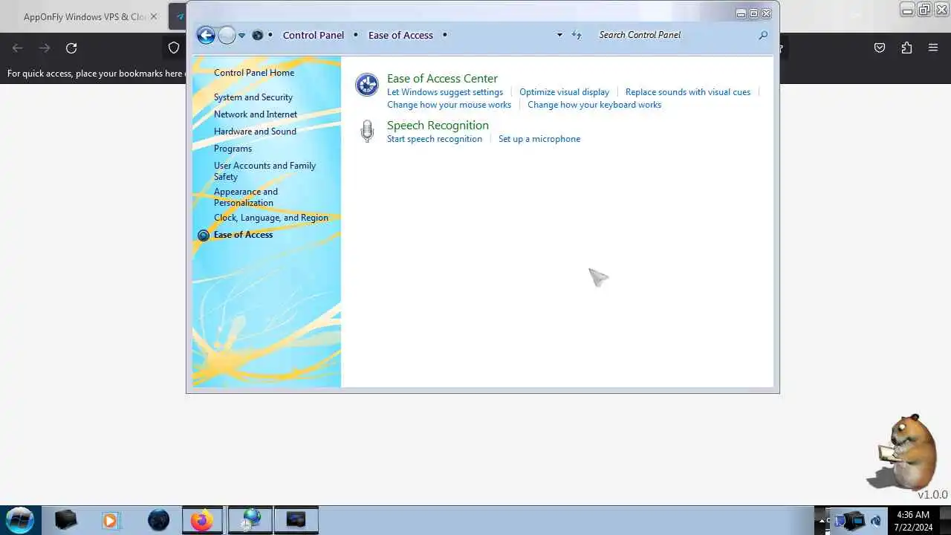This screenshot has height=535, width=951.
Task: Open the Firefox hamburger menu
Action: point(933,48)
